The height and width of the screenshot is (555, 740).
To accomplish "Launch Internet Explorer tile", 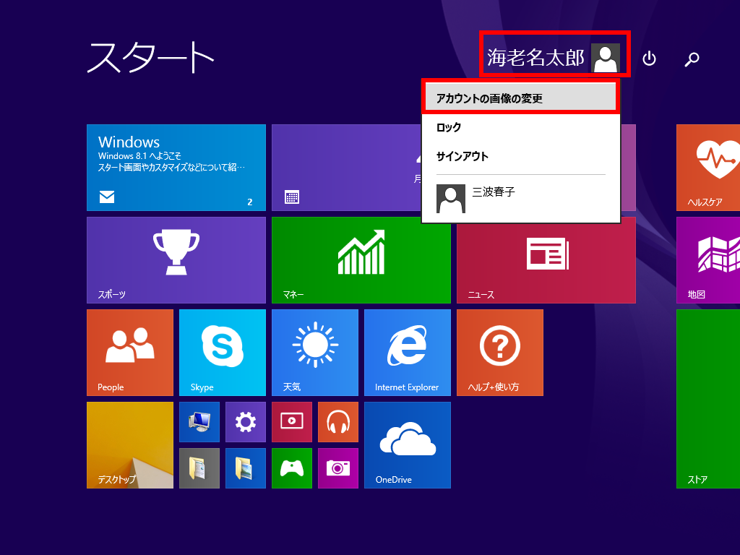I will [408, 353].
